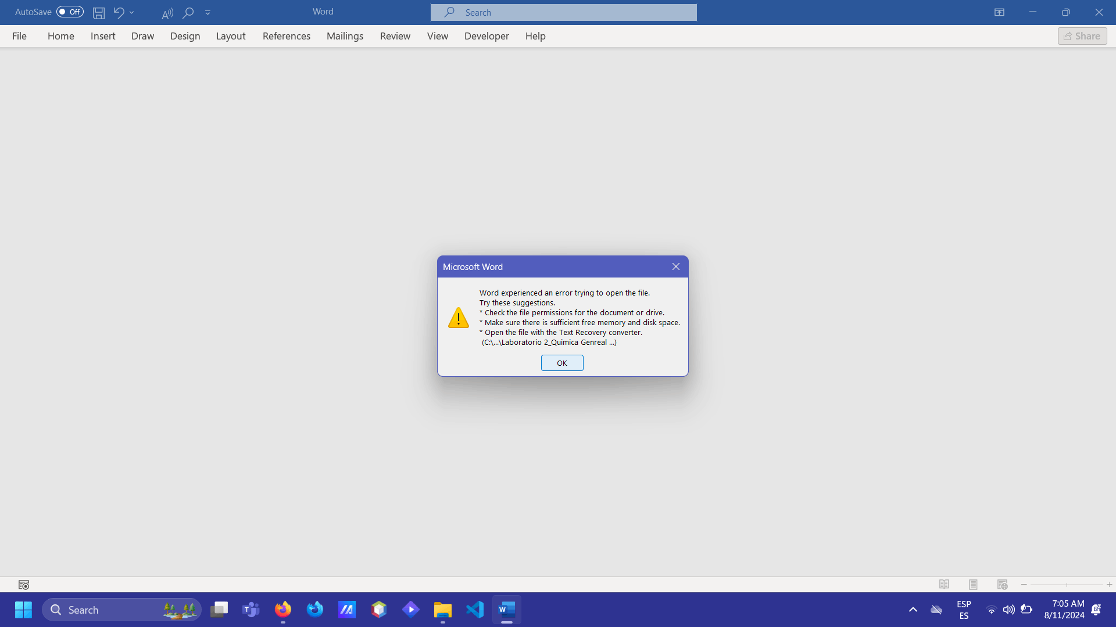Open Customize Quick Access Toolbar dropdown
The height and width of the screenshot is (627, 1116).
click(x=208, y=12)
